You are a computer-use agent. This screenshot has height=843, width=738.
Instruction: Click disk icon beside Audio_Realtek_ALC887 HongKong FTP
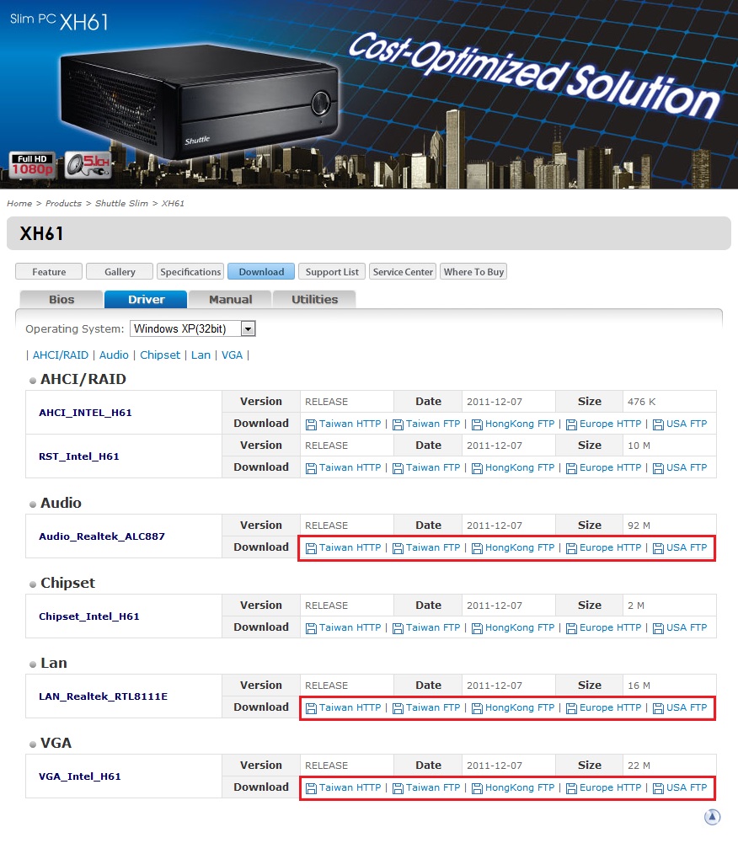pyautogui.click(x=477, y=548)
